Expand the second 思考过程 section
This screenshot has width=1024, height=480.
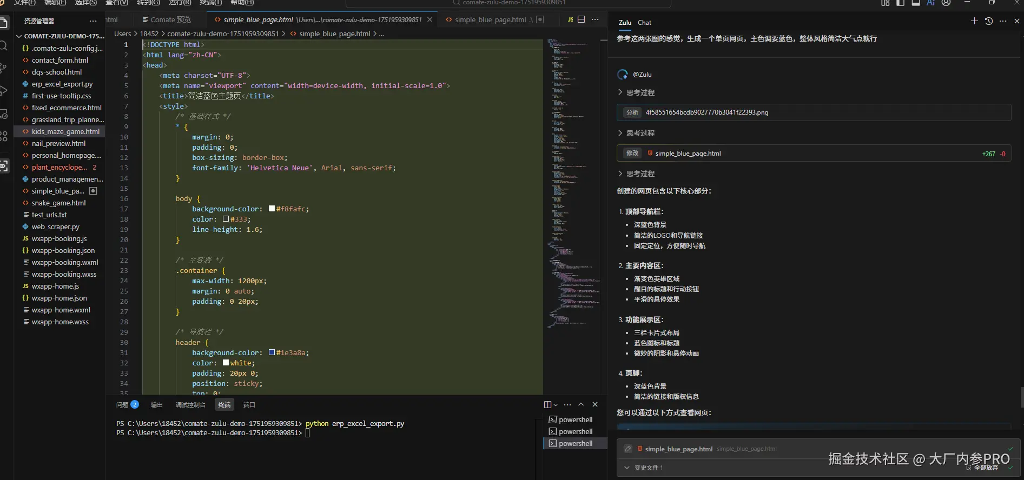pos(620,133)
